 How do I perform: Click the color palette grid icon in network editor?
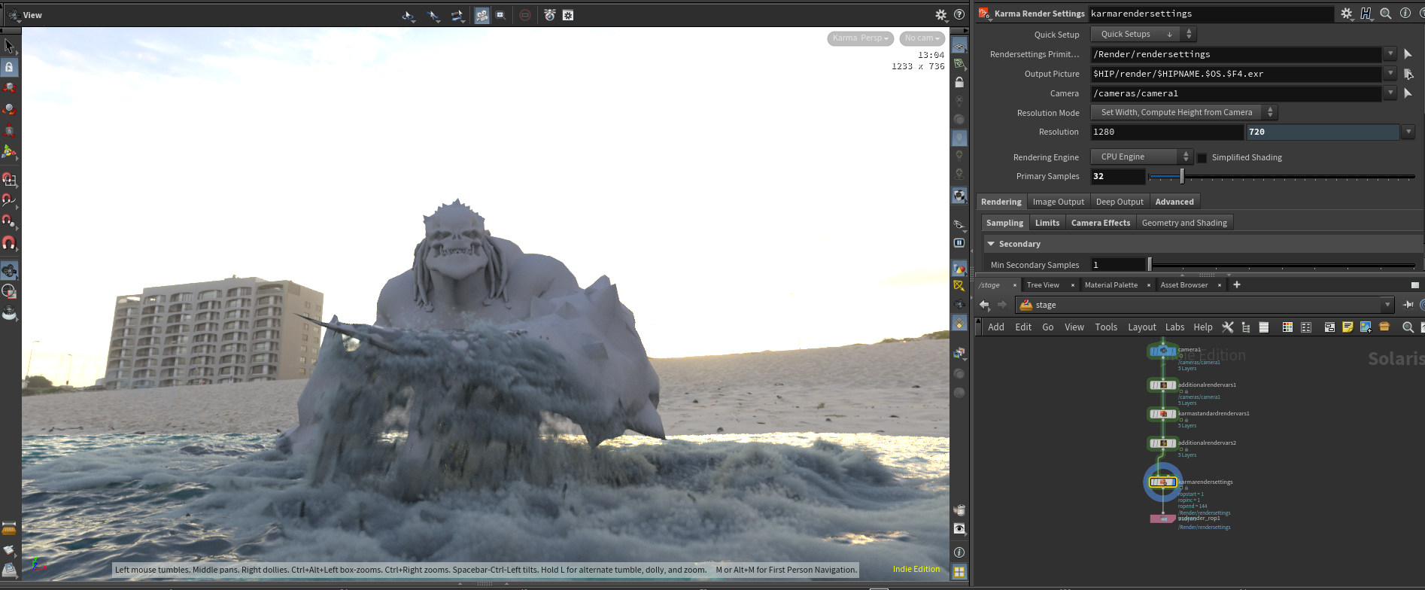tap(1287, 327)
